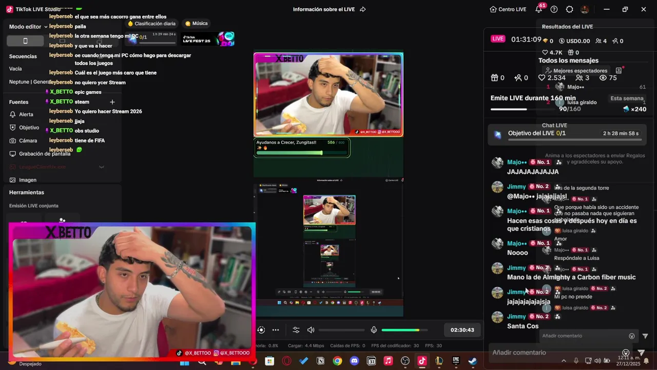Open Discord from the taskbar

click(x=354, y=361)
